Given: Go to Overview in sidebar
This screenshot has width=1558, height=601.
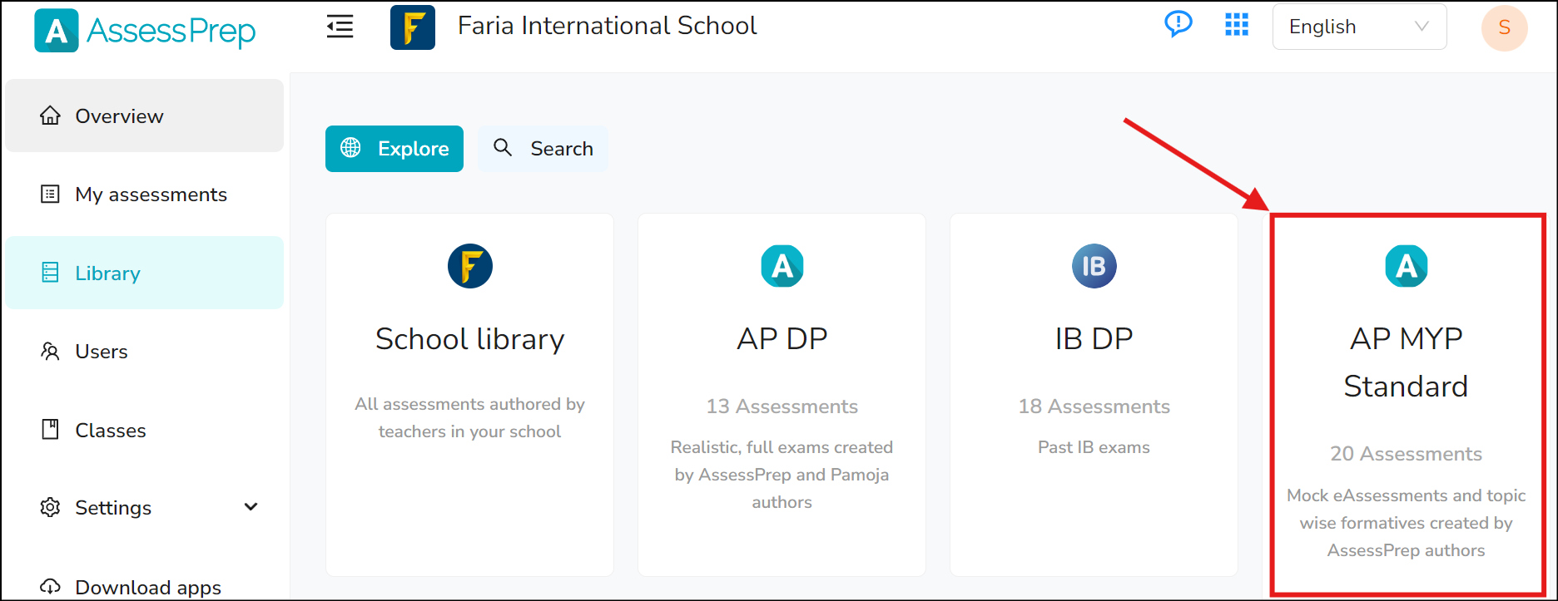Looking at the screenshot, I should (x=144, y=116).
